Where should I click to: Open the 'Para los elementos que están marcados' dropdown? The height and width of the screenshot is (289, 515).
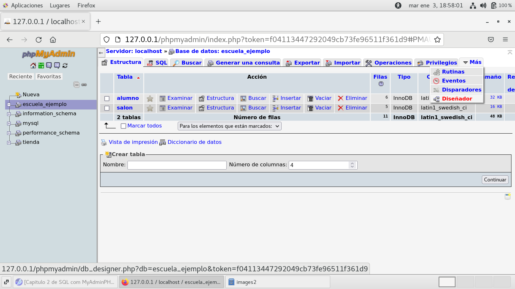[x=229, y=126]
